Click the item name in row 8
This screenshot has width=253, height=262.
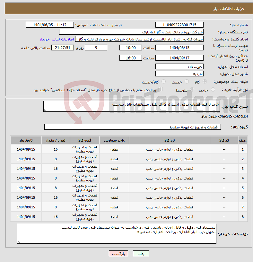[170, 217]
